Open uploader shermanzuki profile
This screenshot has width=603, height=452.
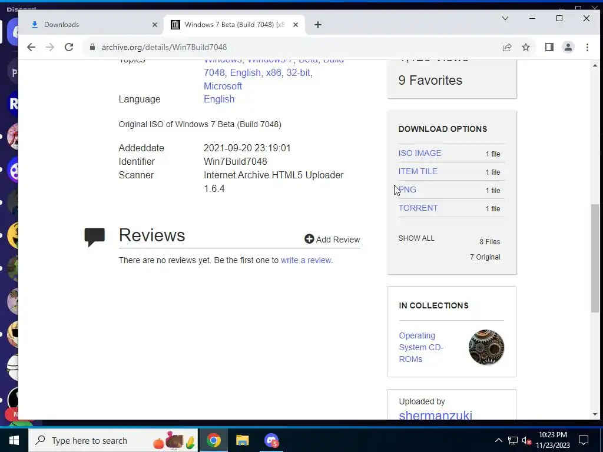pyautogui.click(x=435, y=415)
